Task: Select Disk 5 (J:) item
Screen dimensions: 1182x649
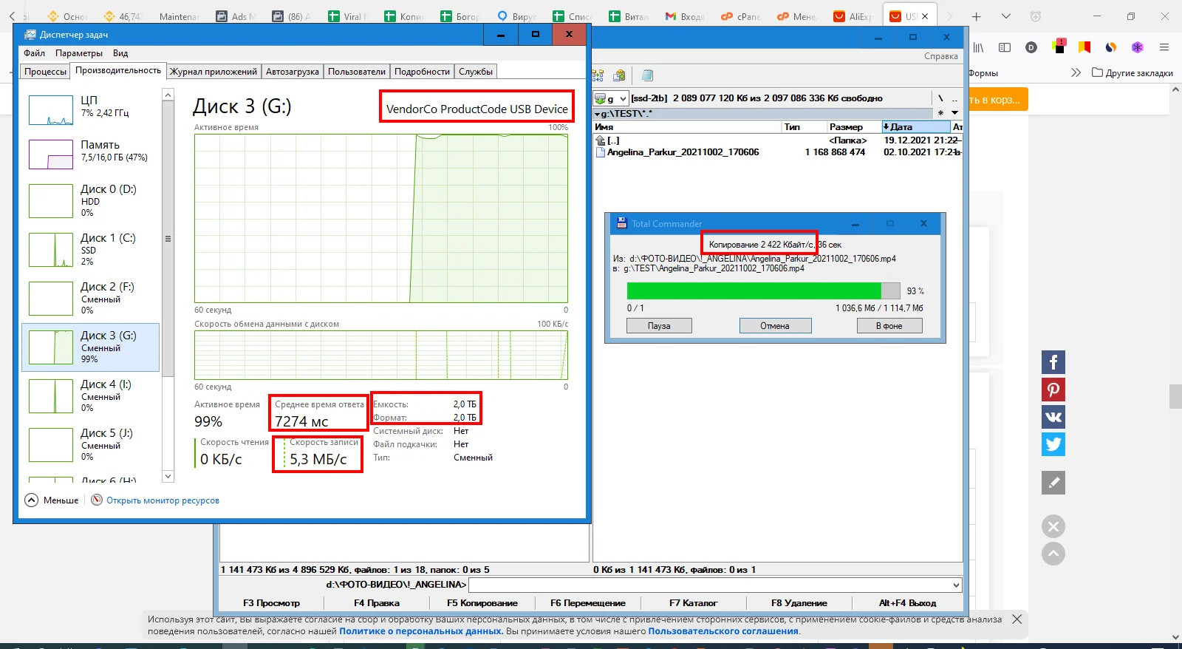Action: [90, 444]
